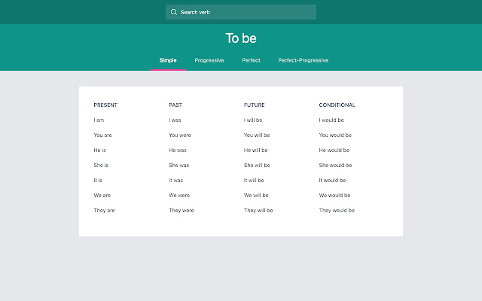Select the text 'He will be'

click(255, 150)
